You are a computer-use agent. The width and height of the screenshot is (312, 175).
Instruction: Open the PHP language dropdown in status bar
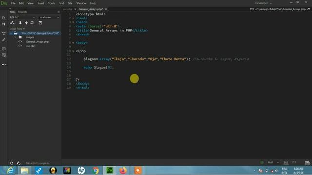[273, 162]
